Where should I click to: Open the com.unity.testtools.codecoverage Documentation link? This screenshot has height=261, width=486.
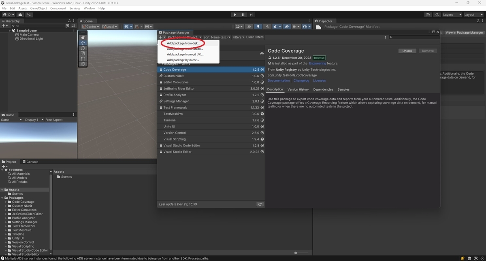[x=279, y=81]
